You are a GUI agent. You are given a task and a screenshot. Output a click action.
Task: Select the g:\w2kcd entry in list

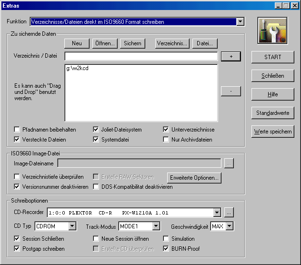(x=78, y=69)
